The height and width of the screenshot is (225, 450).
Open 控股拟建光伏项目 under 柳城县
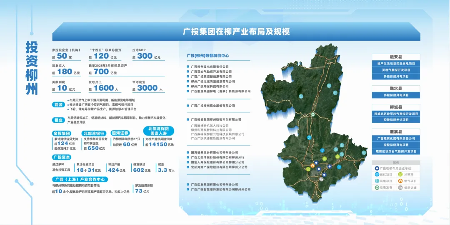(x=396, y=120)
